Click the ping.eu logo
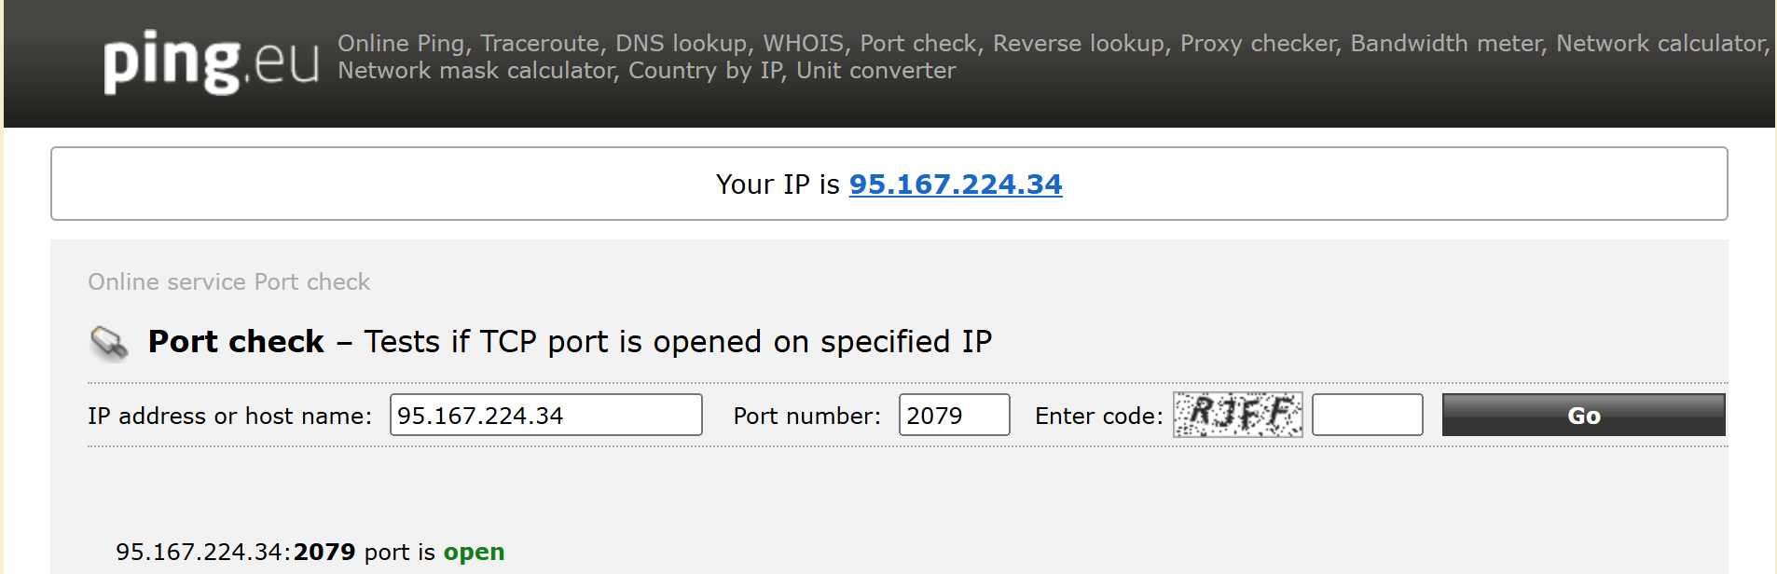The image size is (1777, 574). click(x=211, y=61)
